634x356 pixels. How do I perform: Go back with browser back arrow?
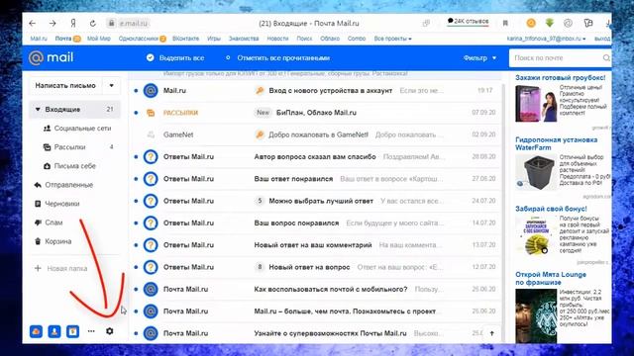pyautogui.click(x=33, y=24)
